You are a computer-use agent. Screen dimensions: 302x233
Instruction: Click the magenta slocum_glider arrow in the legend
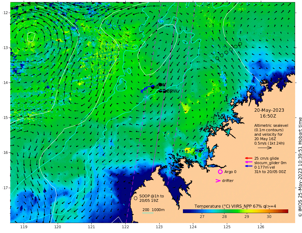[248, 162]
